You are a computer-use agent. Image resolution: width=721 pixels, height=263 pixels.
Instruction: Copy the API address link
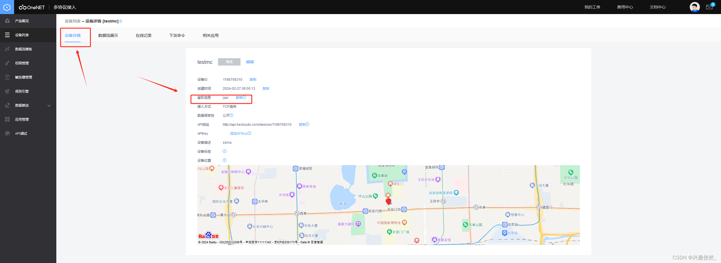coord(302,125)
